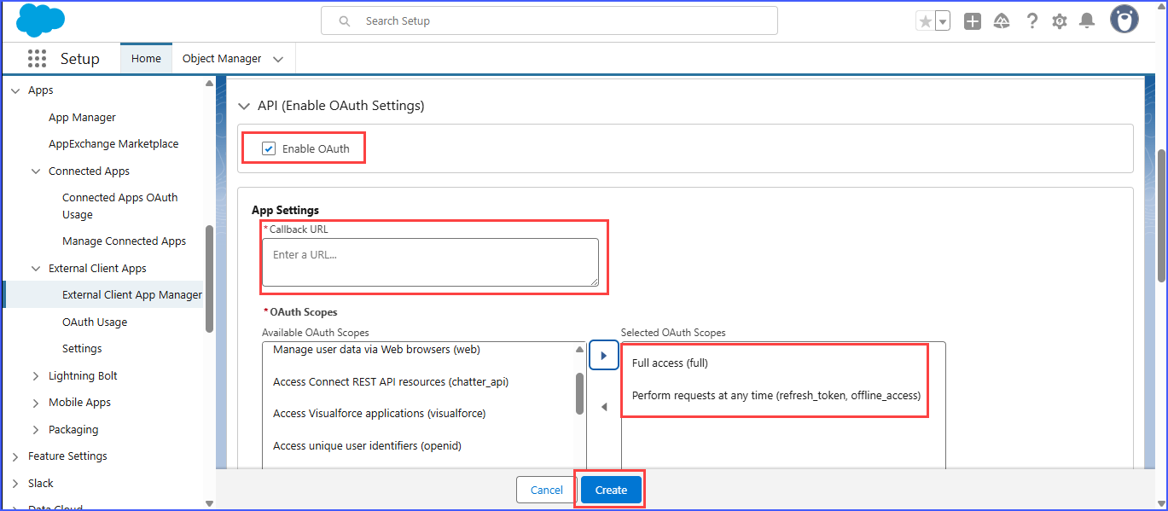
Task: Expand the Lightning Bolt tree node
Action: point(35,376)
